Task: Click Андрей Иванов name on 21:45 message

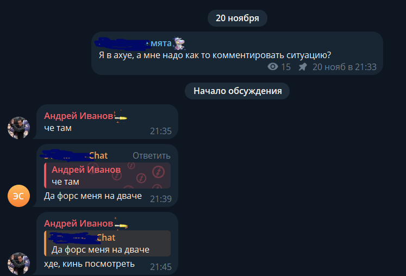Action: 79,223
